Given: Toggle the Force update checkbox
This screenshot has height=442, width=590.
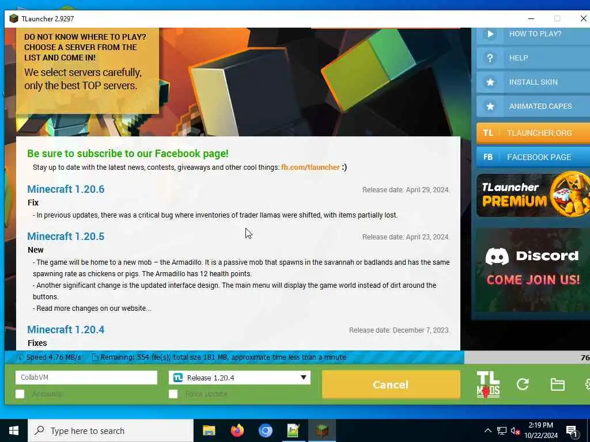Looking at the screenshot, I should click(173, 394).
